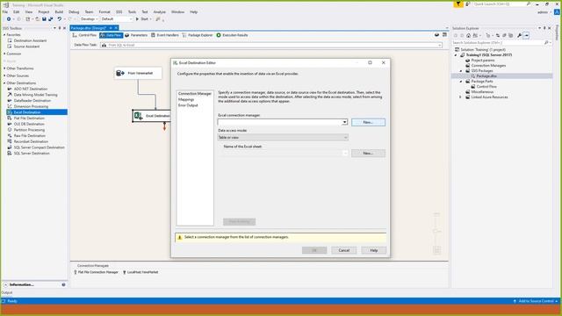Collapse the Package Parts folder

coord(461,82)
